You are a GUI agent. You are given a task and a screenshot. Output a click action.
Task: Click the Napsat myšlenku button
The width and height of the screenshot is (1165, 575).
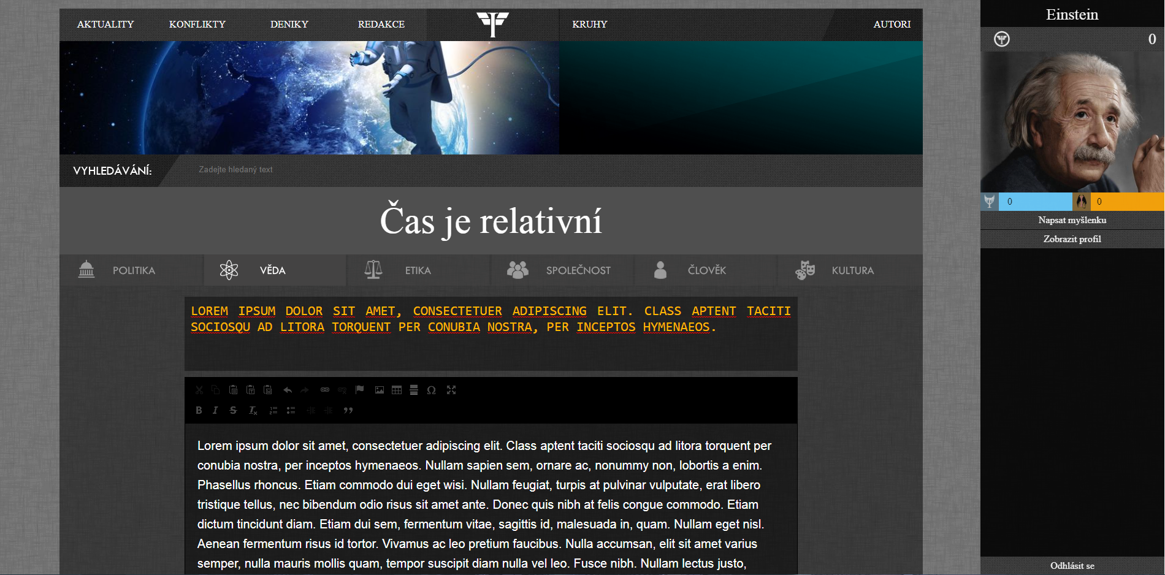[1072, 220]
